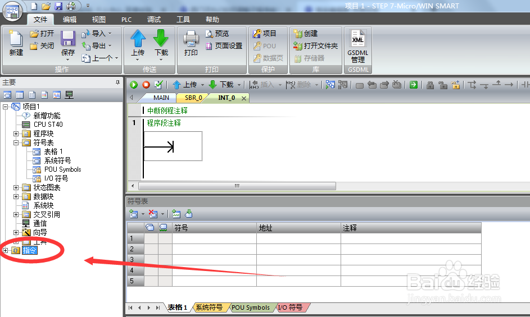Click the lock padlock icon in editor toolbar
The width and height of the screenshot is (530, 317).
(430, 85)
